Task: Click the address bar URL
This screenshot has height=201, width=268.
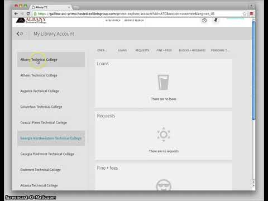Action: coord(126,13)
